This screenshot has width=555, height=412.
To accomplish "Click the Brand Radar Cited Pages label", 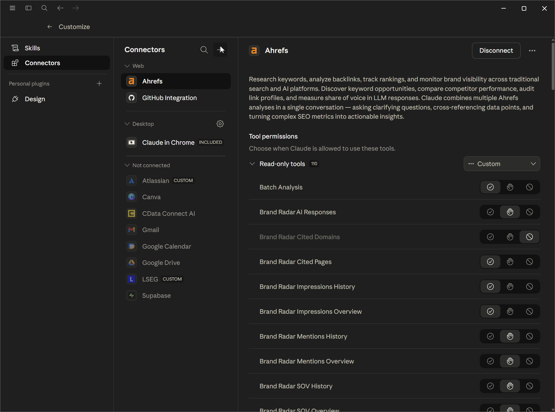I will tap(295, 262).
